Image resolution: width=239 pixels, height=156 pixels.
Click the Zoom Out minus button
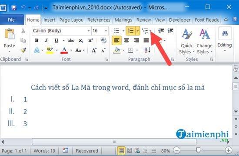coord(177,150)
